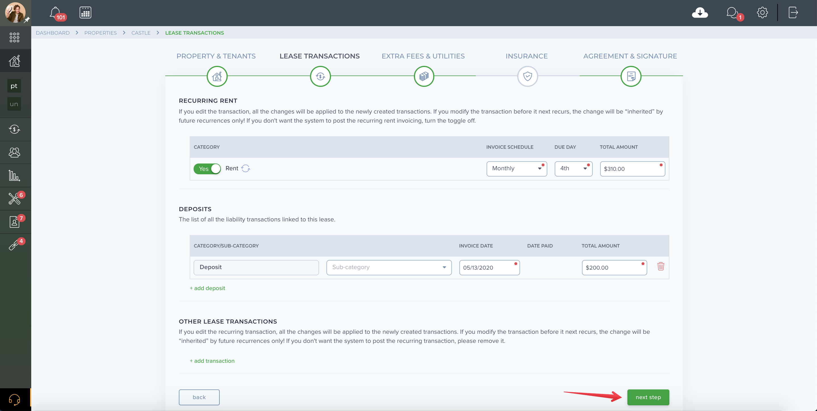Click the Insurance shield step icon
This screenshot has width=817, height=411.
click(x=527, y=76)
